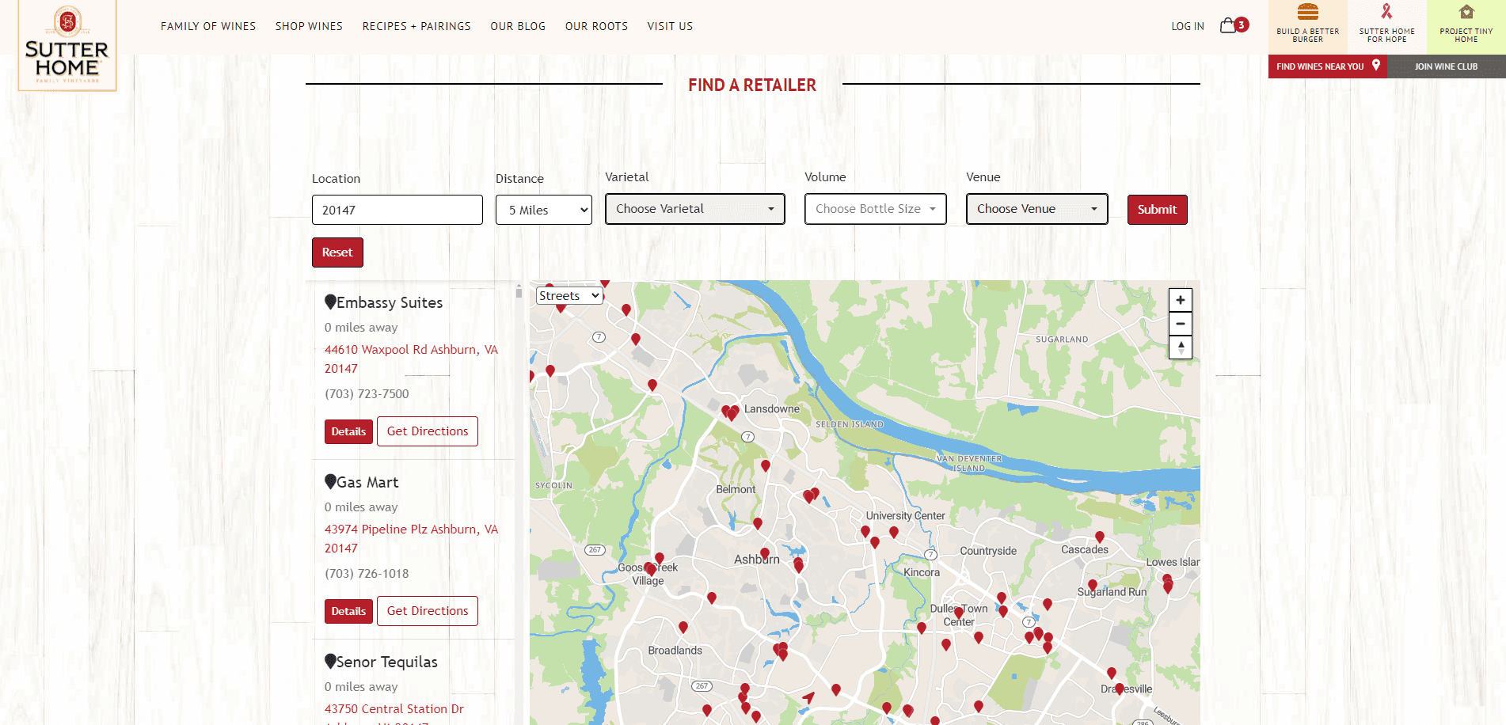Zoom out on the map
The image size is (1506, 725).
1180,323
